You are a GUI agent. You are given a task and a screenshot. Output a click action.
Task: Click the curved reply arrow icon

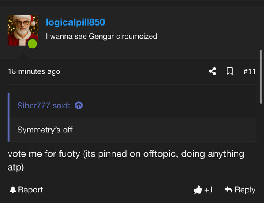coord(229,190)
